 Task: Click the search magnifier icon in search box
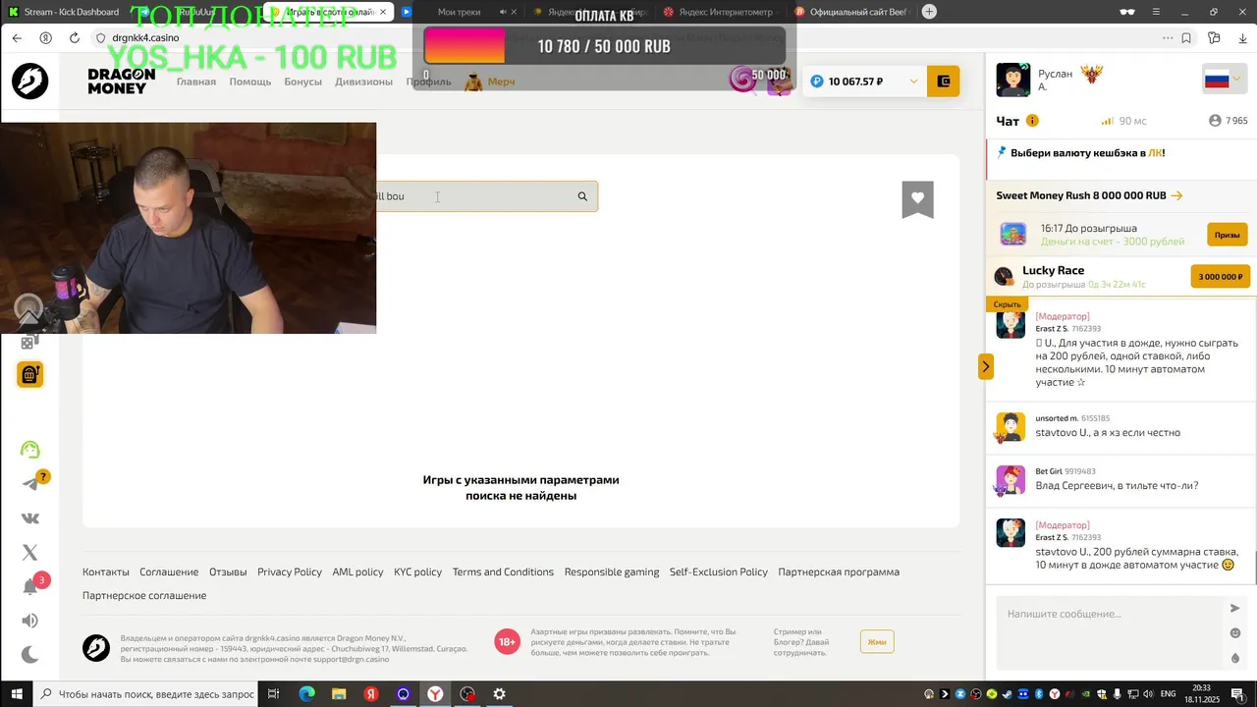tap(582, 196)
